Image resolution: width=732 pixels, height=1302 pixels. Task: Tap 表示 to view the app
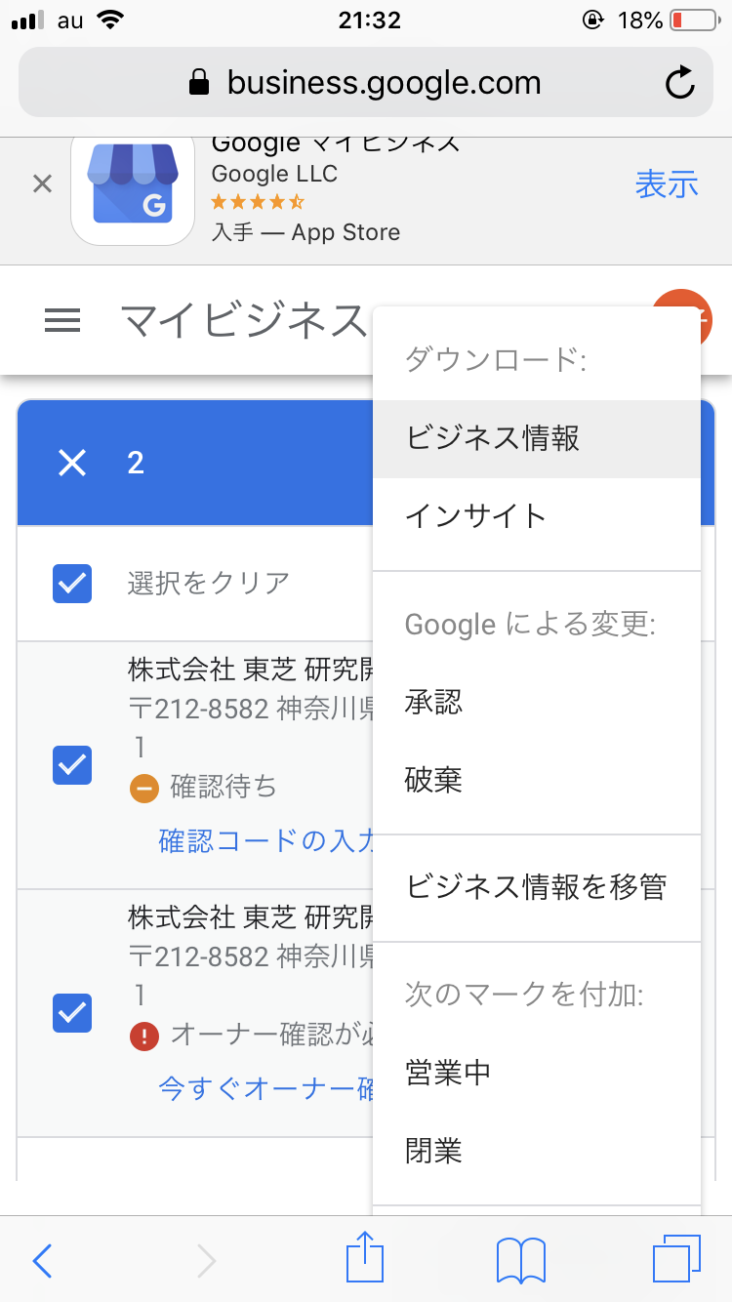667,184
